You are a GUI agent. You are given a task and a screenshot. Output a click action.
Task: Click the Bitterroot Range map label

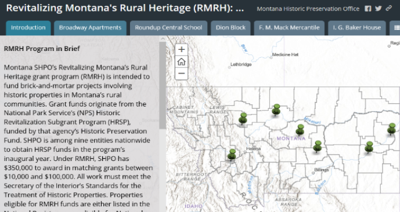coord(191,177)
